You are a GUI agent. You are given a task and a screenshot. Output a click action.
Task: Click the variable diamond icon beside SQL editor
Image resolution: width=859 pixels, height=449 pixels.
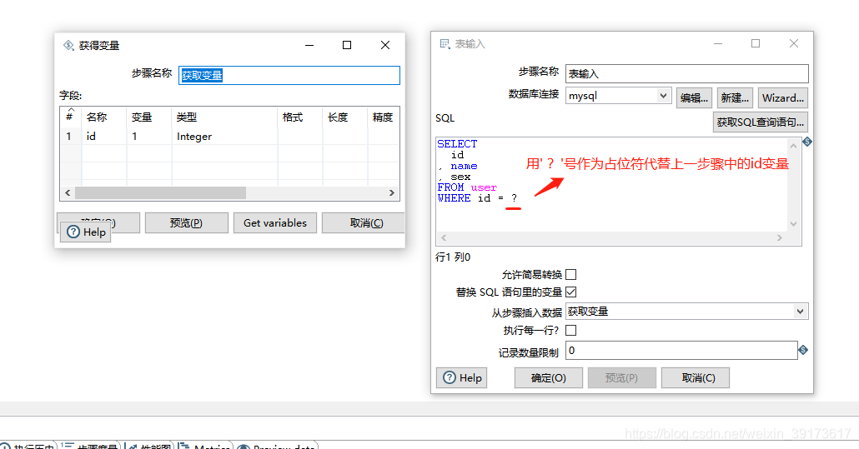(807, 142)
